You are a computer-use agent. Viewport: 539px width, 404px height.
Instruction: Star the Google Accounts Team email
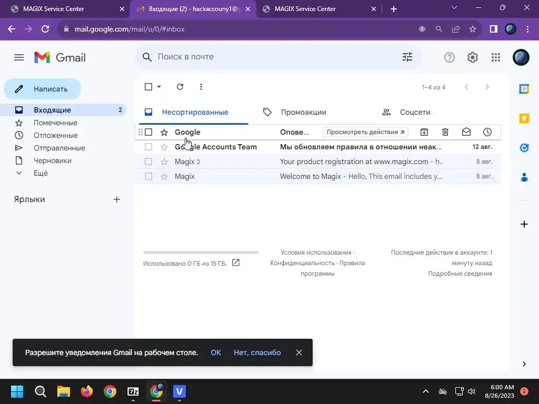coord(164,147)
